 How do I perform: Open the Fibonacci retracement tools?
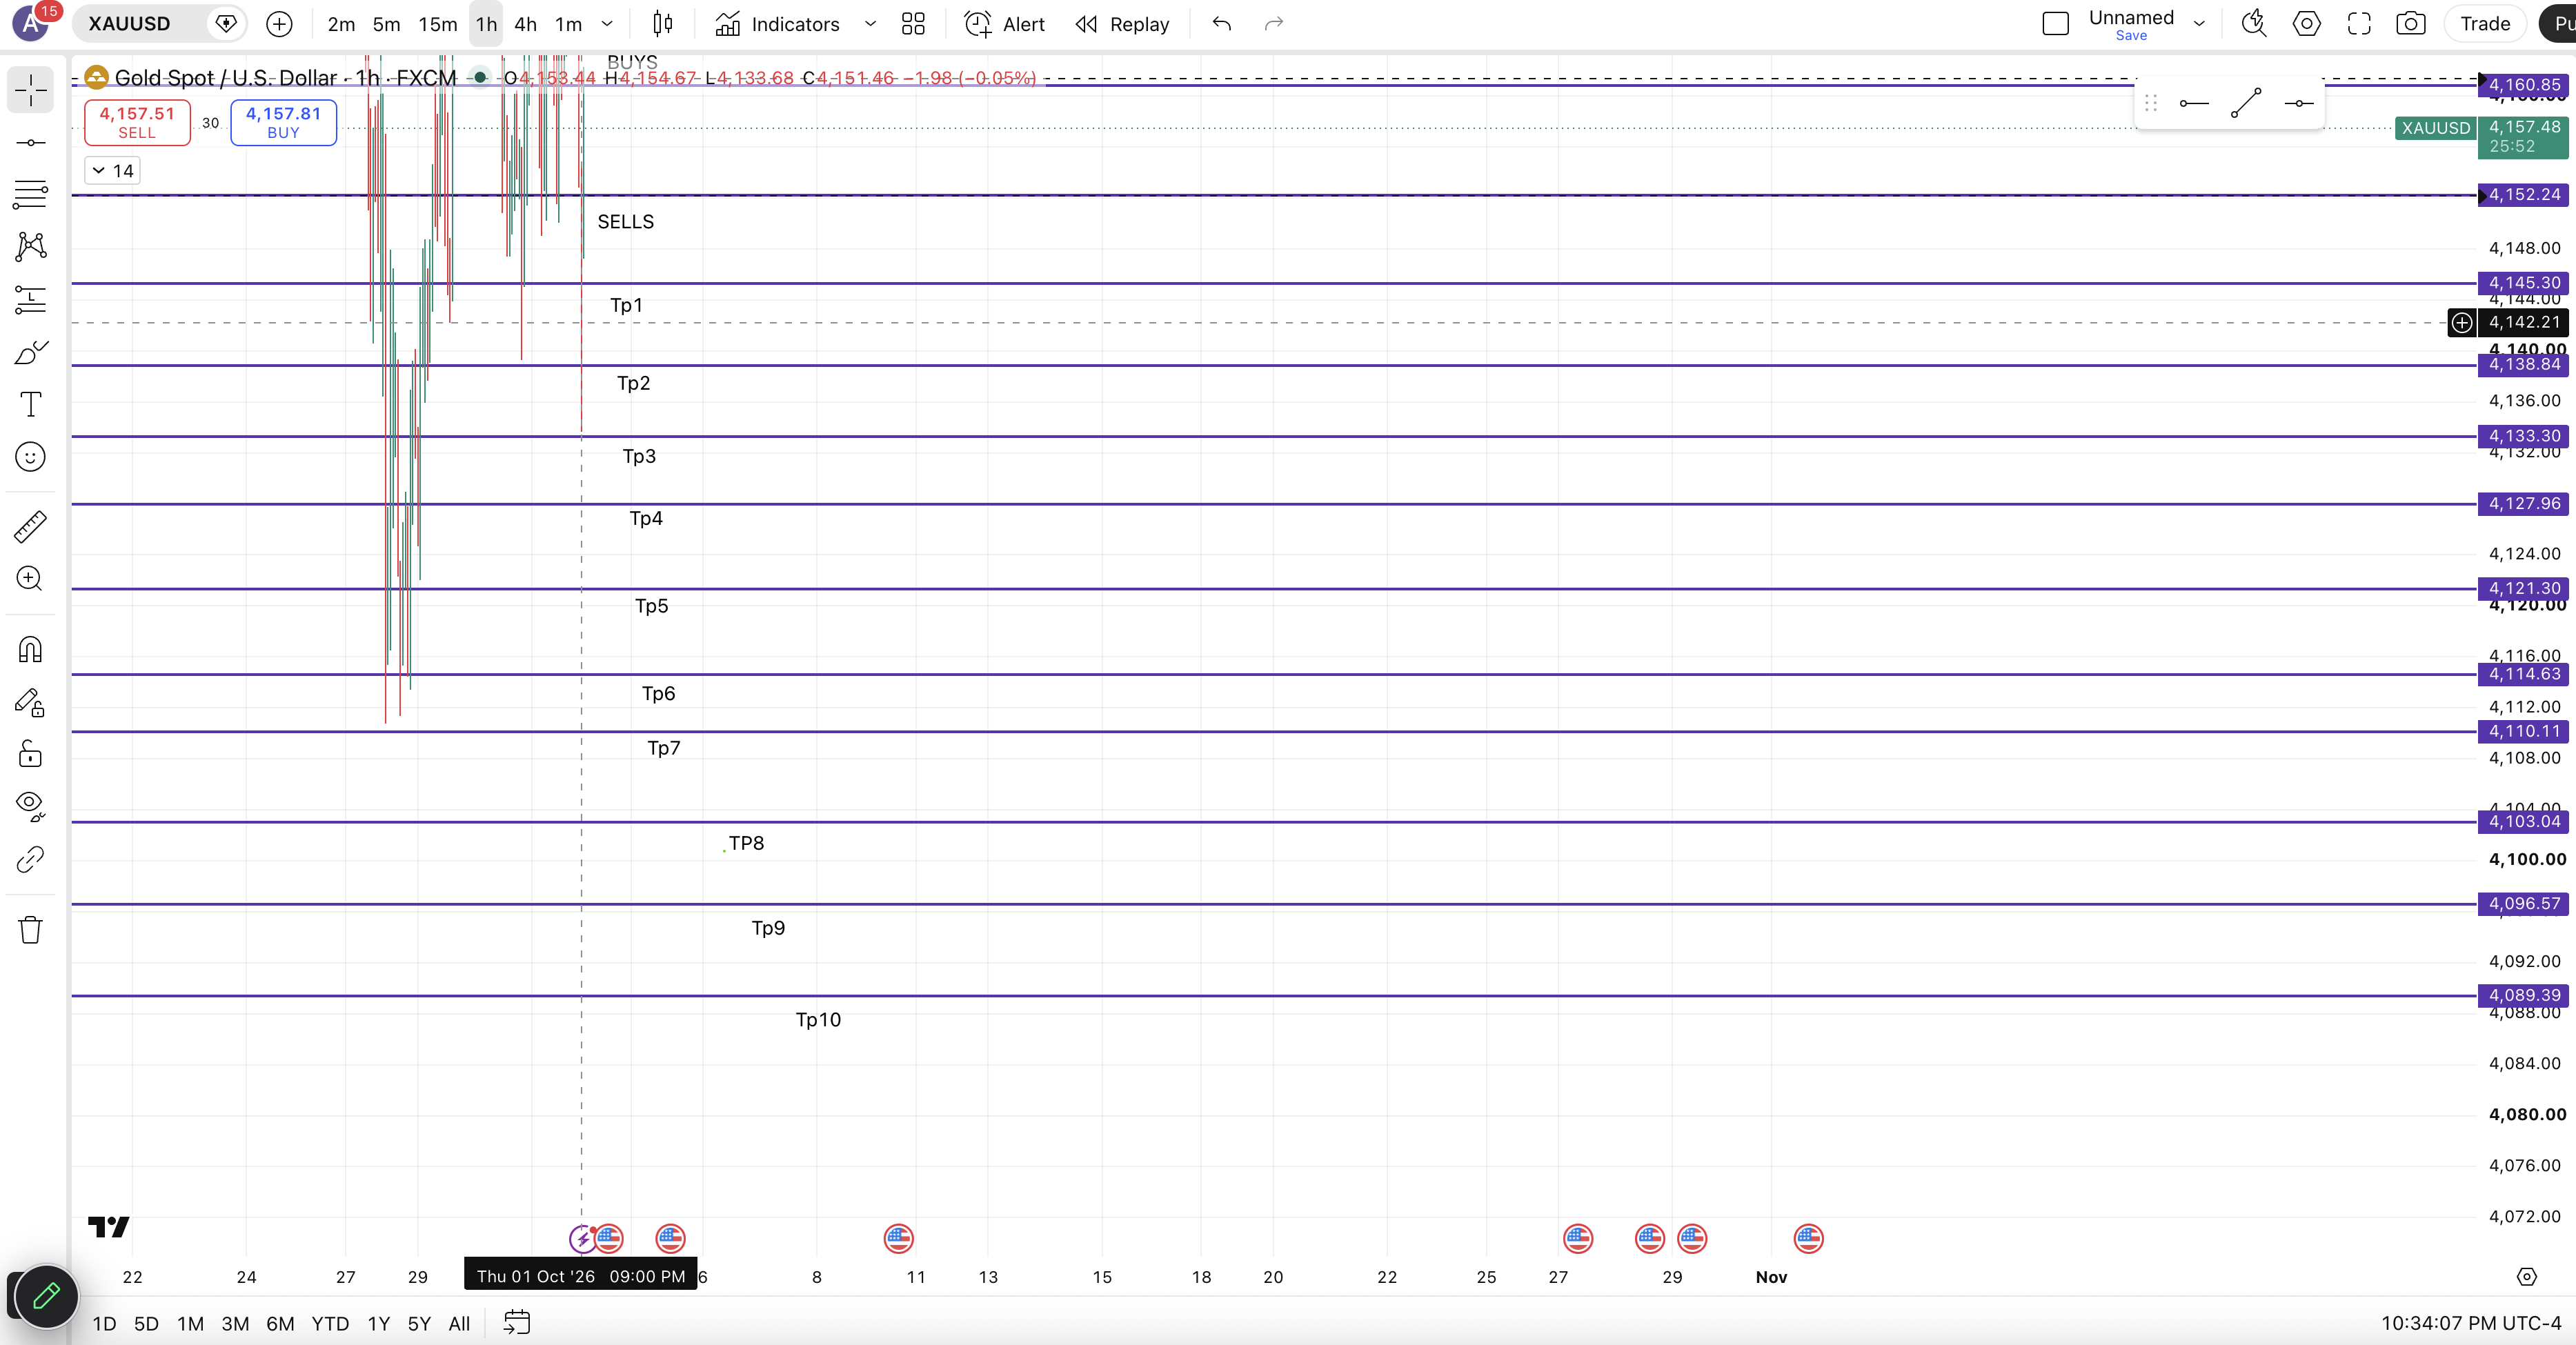[x=30, y=194]
